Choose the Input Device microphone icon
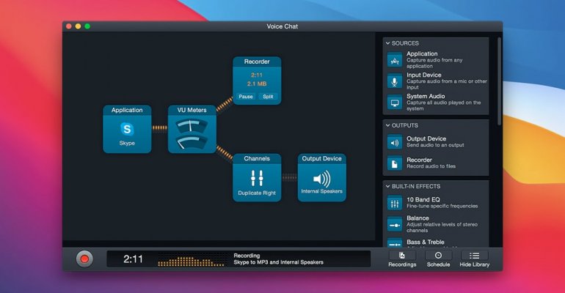Viewport: 565px width, 293px height. point(394,81)
